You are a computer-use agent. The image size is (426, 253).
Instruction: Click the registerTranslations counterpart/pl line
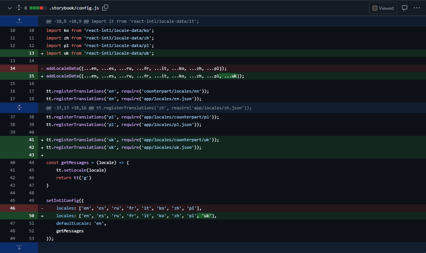(x=132, y=117)
